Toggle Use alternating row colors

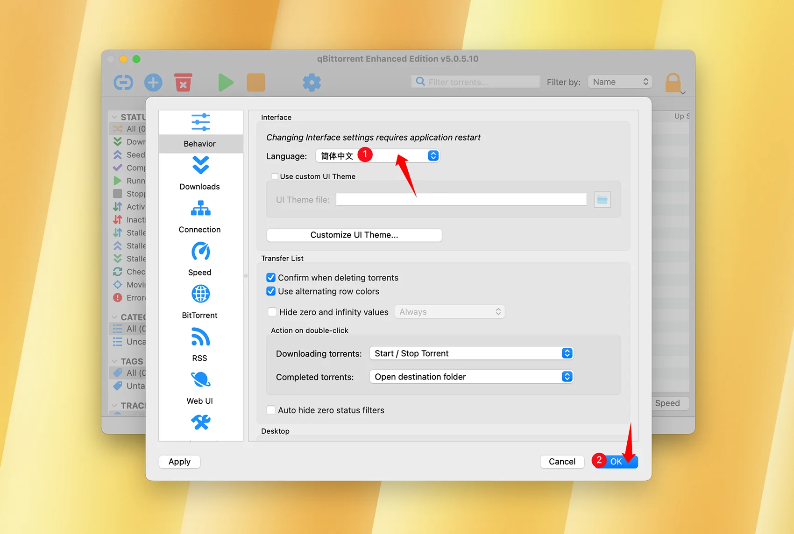click(x=271, y=291)
